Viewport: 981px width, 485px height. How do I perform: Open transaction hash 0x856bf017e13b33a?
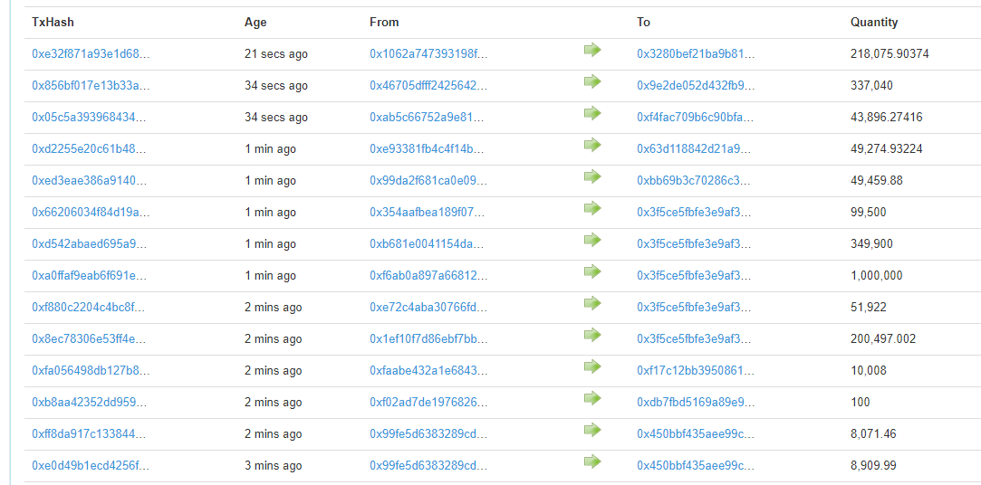(x=90, y=86)
